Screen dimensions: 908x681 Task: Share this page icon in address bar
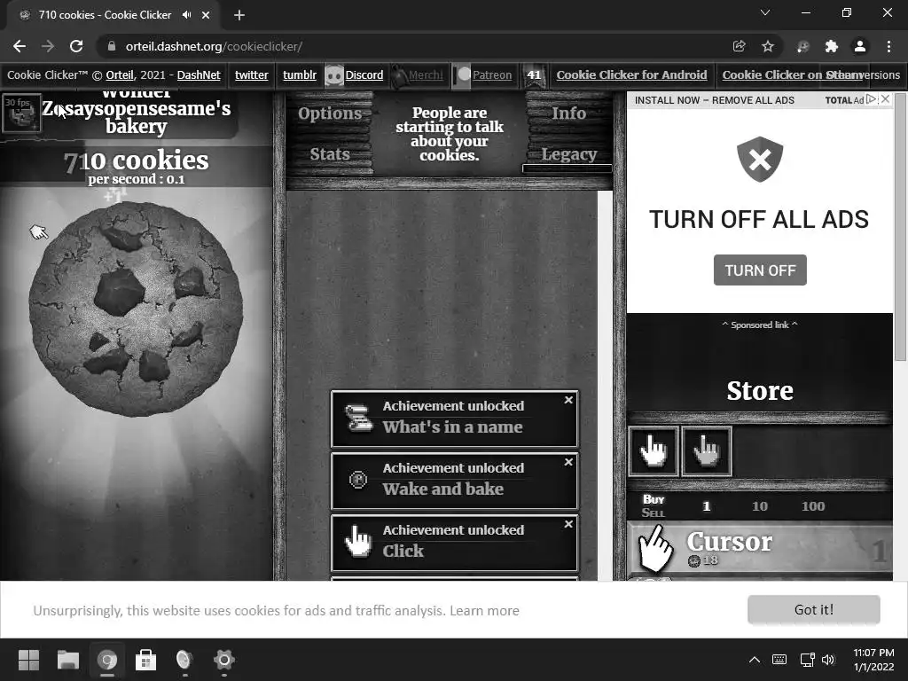(x=739, y=46)
